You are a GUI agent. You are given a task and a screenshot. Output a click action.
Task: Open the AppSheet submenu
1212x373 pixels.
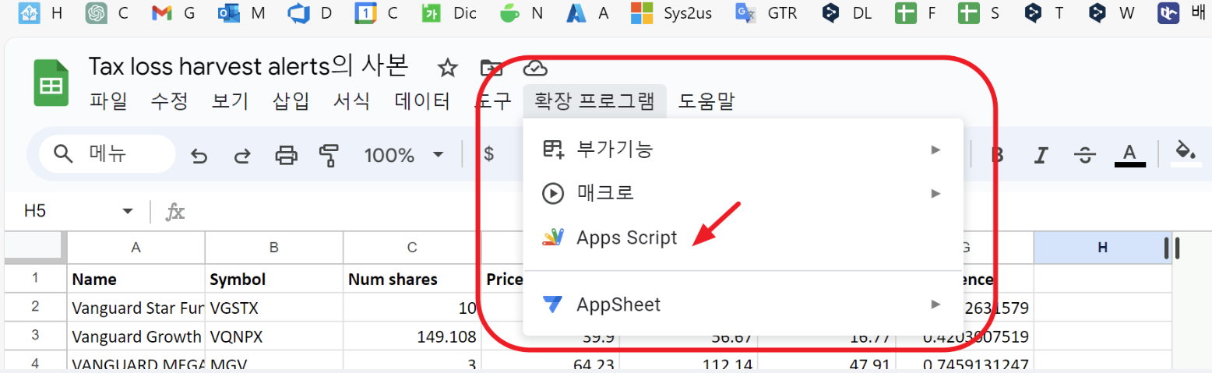click(743, 304)
